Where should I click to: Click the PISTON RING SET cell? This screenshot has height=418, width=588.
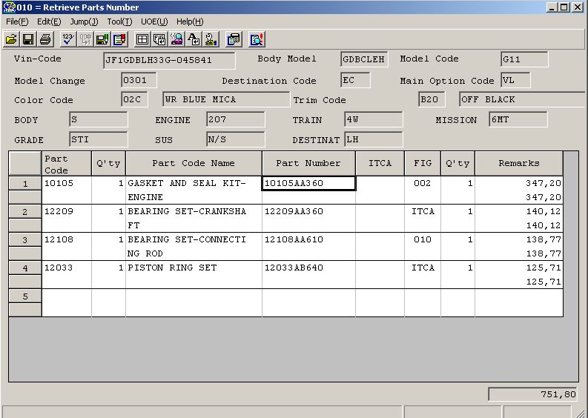193,268
